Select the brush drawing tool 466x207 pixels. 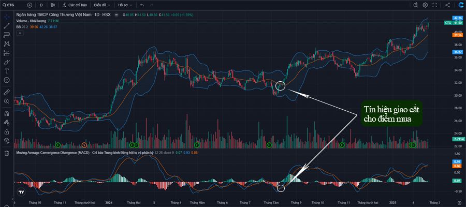tap(7, 63)
